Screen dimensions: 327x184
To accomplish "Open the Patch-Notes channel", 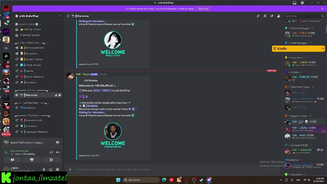I will (38, 65).
